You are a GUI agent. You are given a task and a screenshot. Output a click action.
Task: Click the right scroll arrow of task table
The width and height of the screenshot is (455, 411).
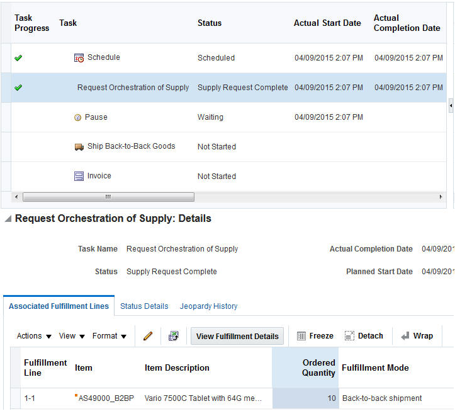tap(441, 197)
